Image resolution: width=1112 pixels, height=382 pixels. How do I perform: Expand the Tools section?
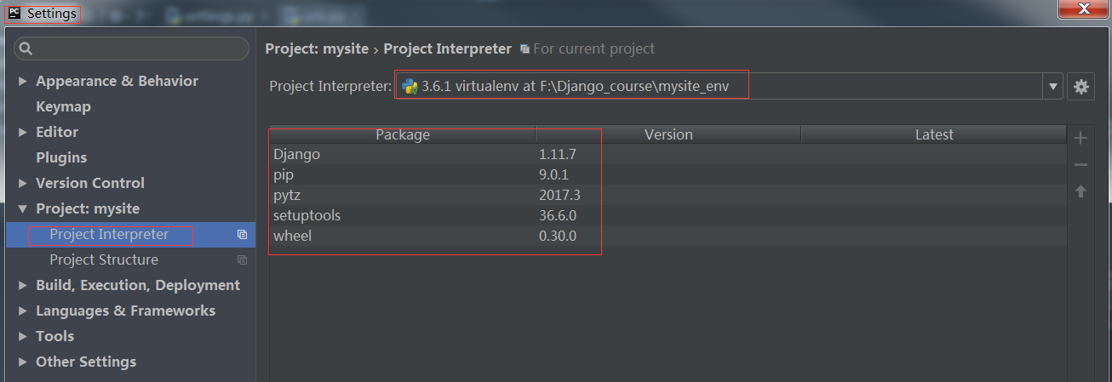click(x=22, y=337)
